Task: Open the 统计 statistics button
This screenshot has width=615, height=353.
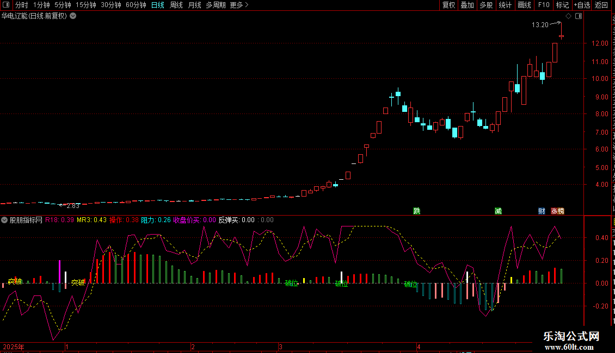Action: click(505, 5)
